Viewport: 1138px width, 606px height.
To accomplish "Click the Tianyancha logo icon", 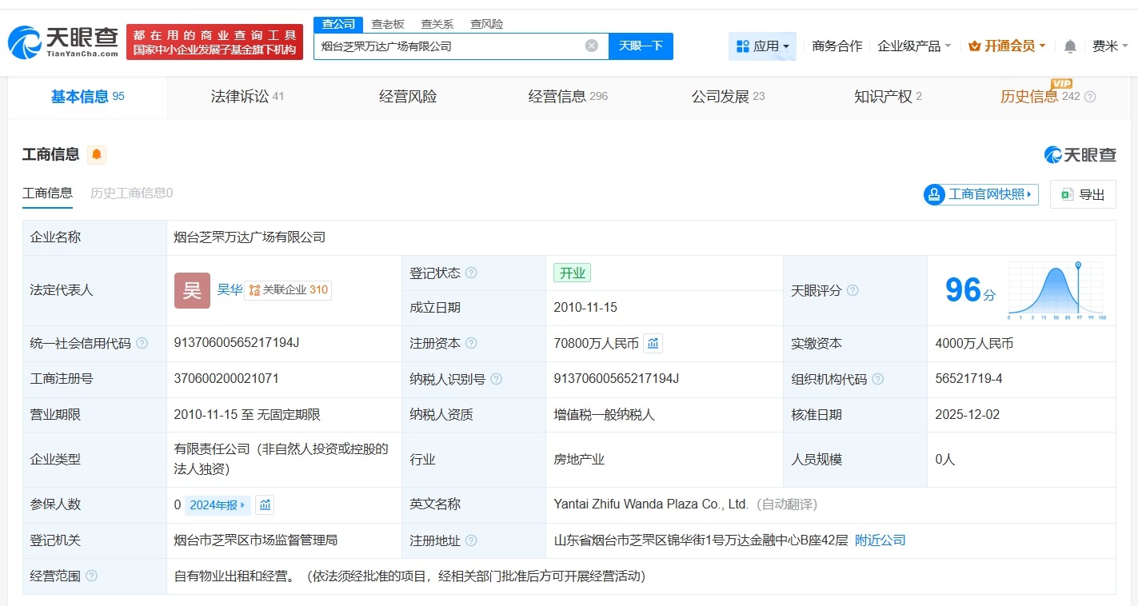I will (26, 38).
